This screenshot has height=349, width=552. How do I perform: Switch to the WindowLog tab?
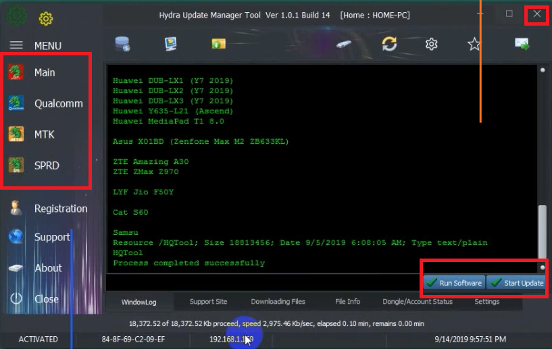click(x=139, y=302)
